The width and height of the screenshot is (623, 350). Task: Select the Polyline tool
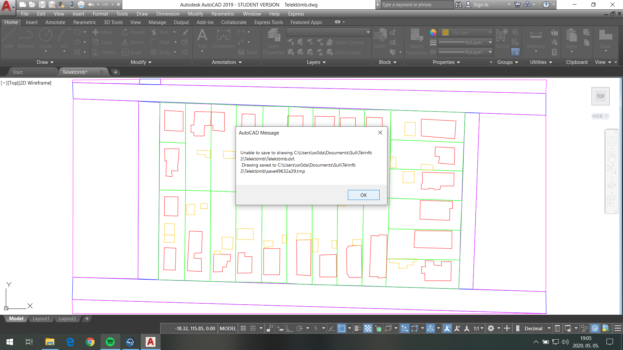tap(26, 39)
